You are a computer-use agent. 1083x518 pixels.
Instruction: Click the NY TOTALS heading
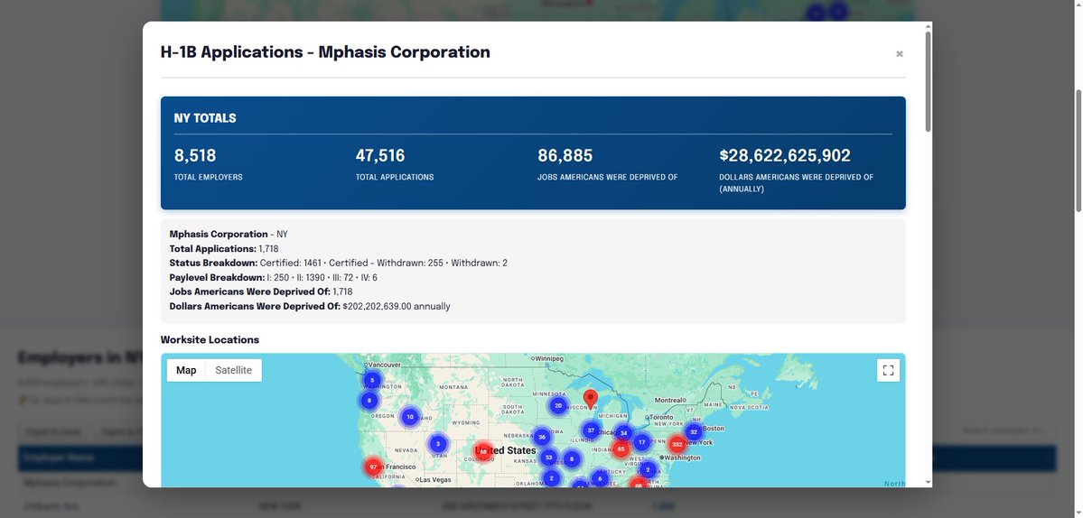tap(205, 118)
